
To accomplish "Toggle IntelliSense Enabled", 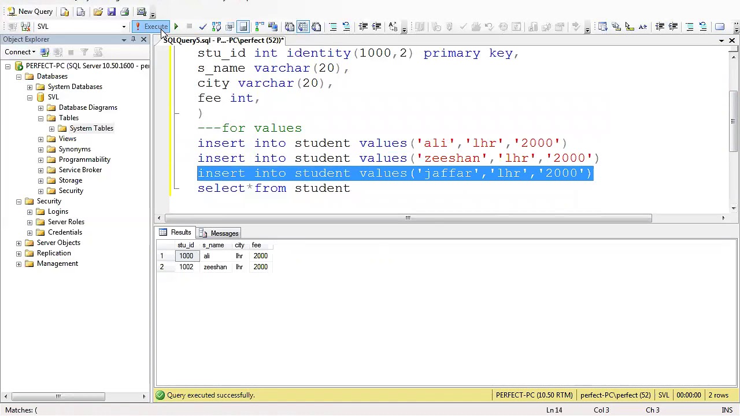I will tap(243, 27).
